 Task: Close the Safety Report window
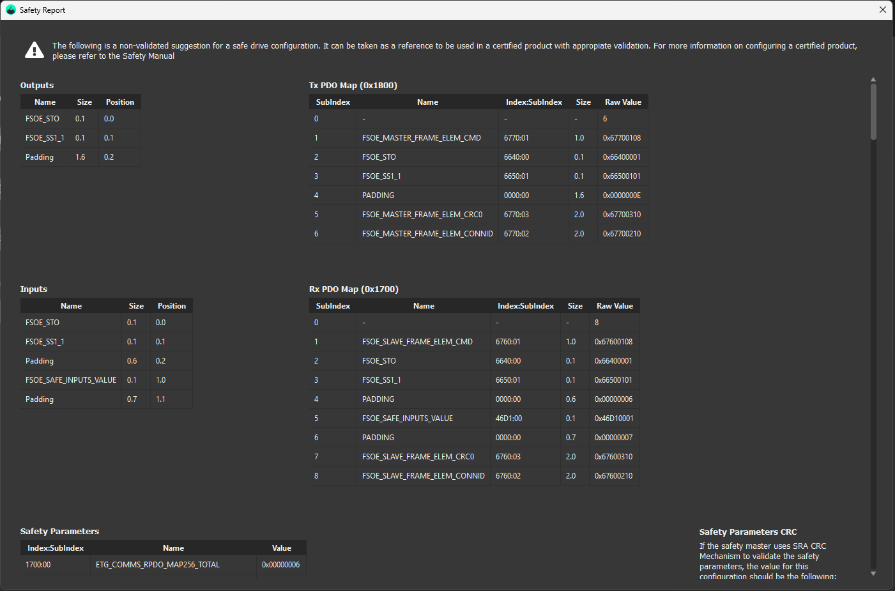point(882,10)
